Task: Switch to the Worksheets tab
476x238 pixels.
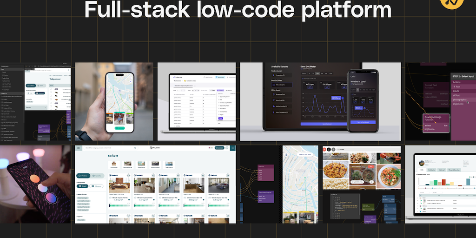Action: coord(221,77)
